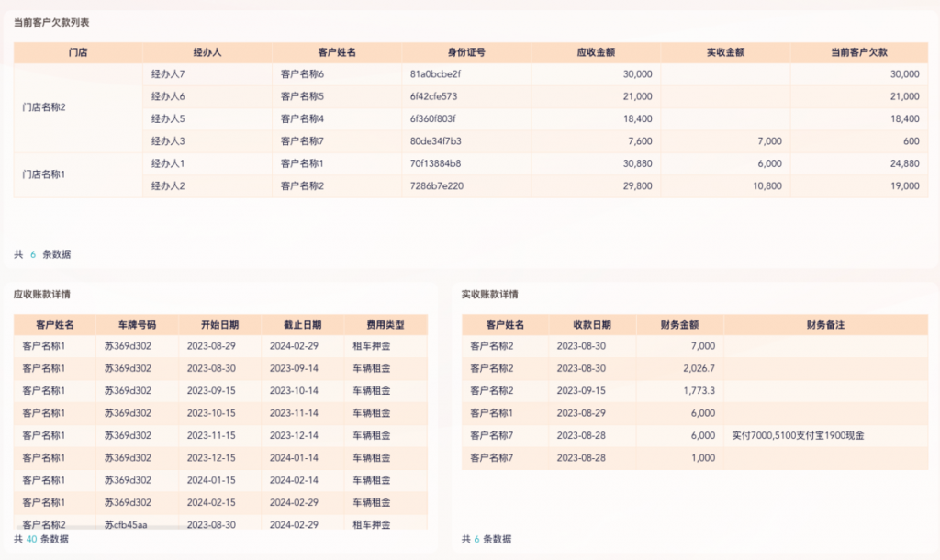Image resolution: width=940 pixels, height=560 pixels.
Task: Click the 费用类型 column header
Action: click(x=385, y=324)
